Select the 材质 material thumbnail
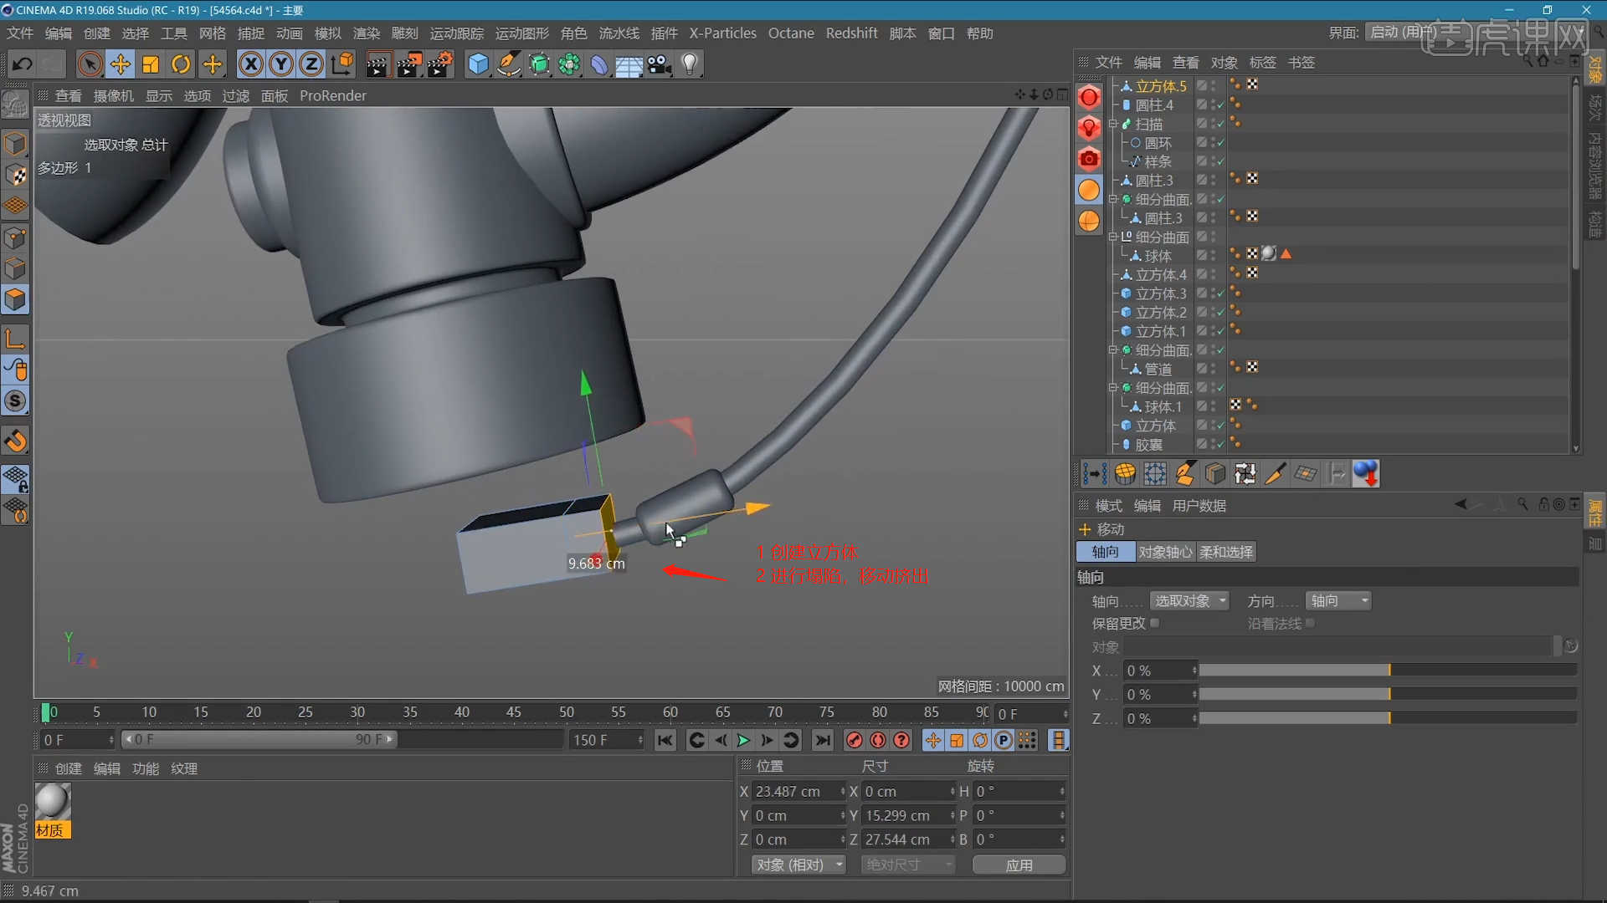The width and height of the screenshot is (1607, 903). click(53, 803)
